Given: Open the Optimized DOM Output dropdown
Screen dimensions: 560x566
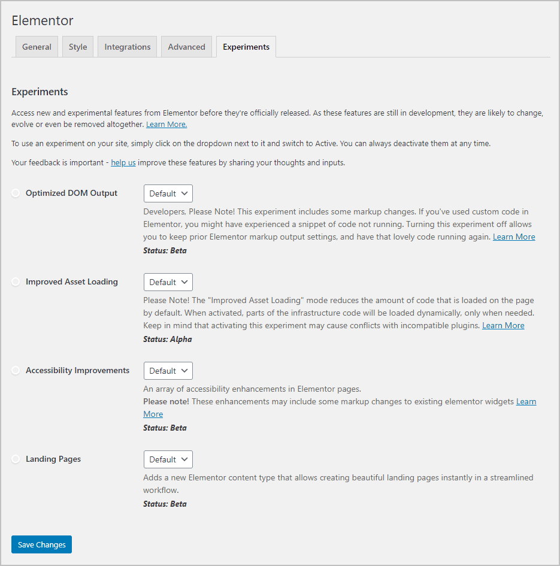Looking at the screenshot, I should tap(168, 193).
